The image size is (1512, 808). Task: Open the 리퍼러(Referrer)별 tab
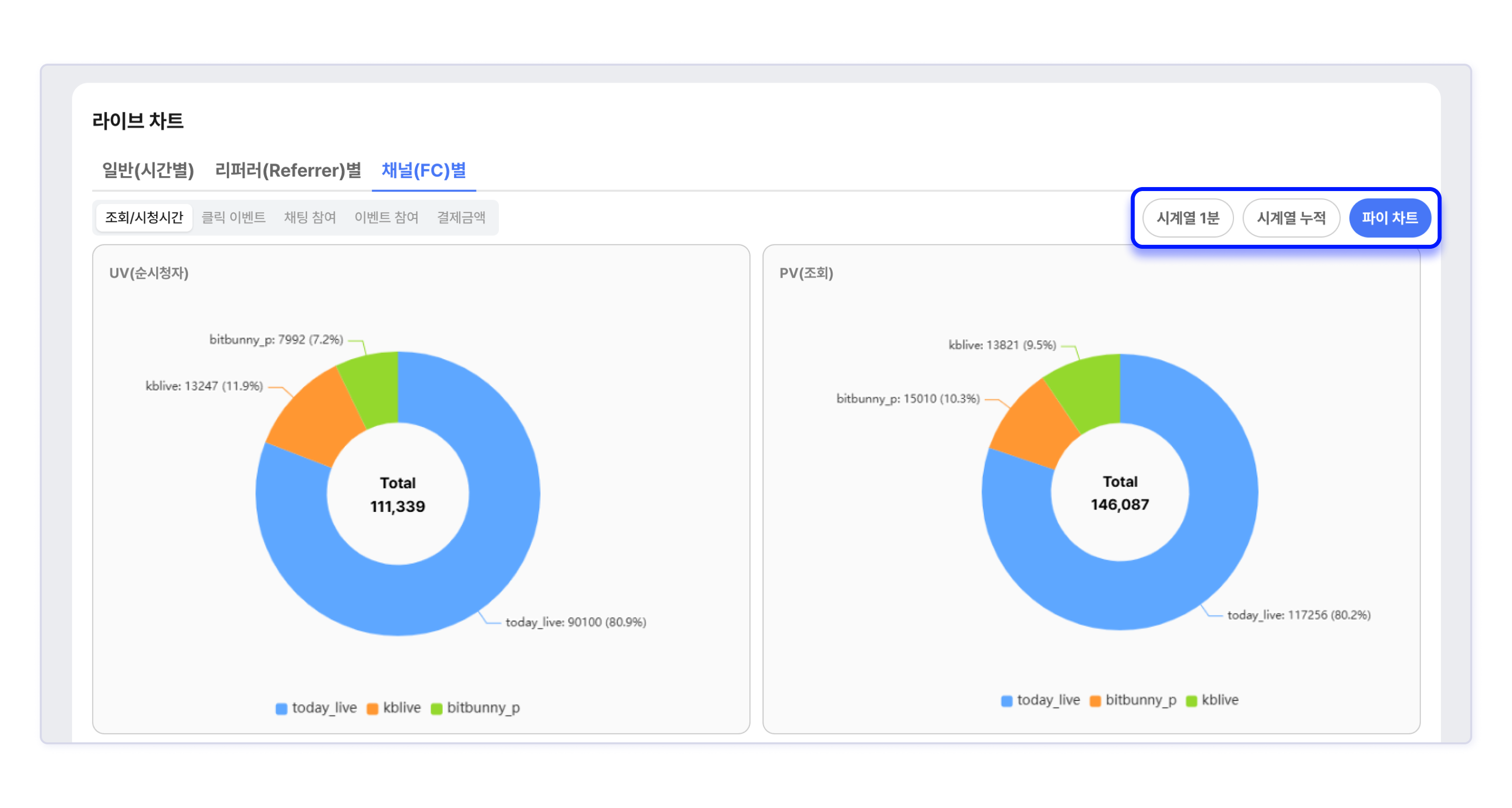(287, 170)
